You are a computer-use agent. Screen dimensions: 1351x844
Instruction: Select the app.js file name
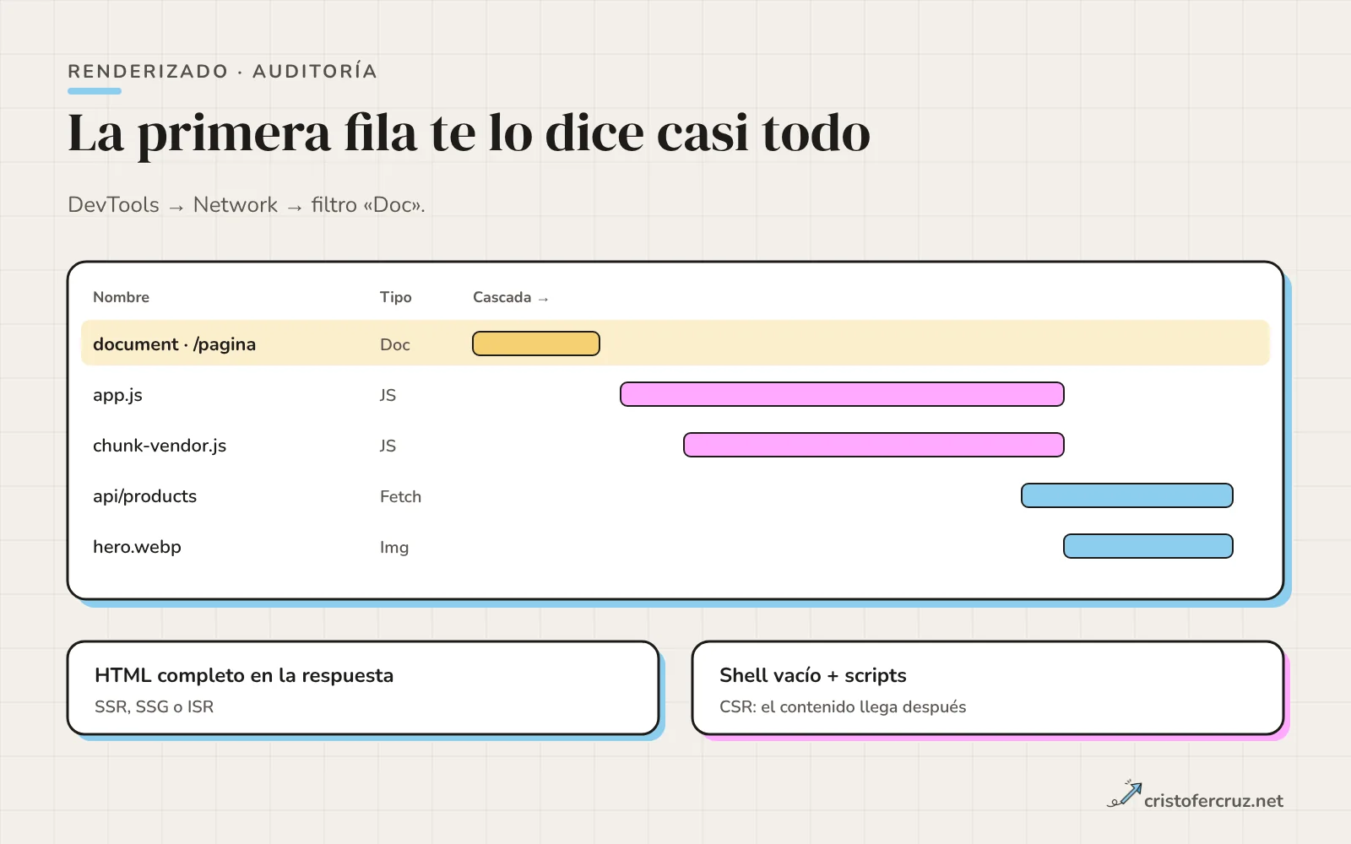tap(117, 395)
